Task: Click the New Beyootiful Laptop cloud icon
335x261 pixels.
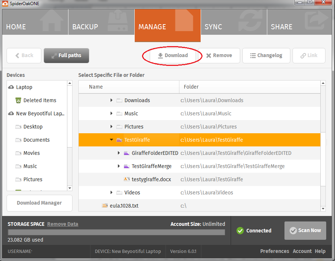Action: click(x=11, y=113)
